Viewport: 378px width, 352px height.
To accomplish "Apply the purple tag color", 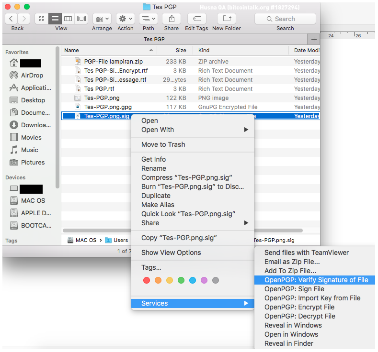I will click(204, 280).
